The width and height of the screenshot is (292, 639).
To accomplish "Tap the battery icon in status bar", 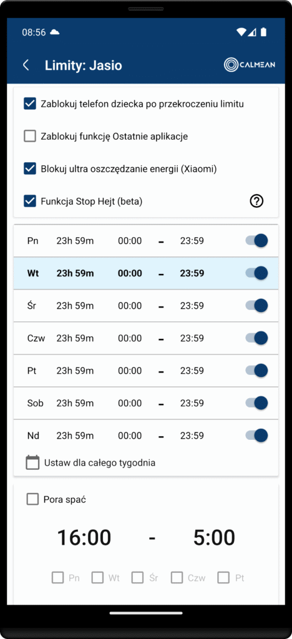I will [x=263, y=32].
